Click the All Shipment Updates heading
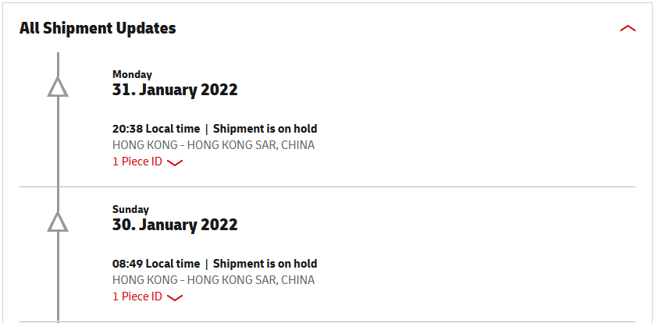 coord(98,28)
